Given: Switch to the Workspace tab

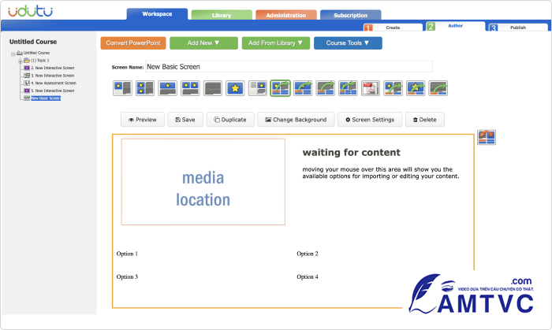Looking at the screenshot, I should pyautogui.click(x=157, y=14).
